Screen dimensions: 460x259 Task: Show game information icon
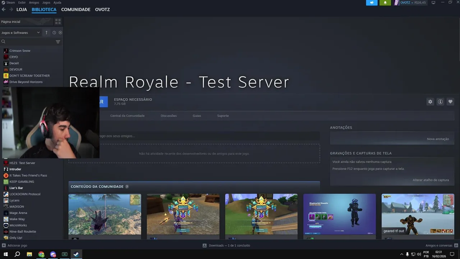(440, 102)
